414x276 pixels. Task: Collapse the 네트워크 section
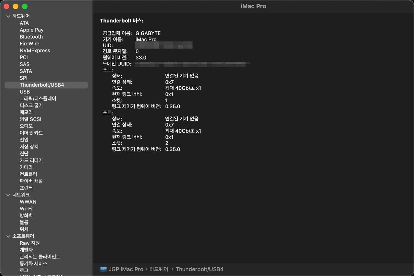click(8, 195)
